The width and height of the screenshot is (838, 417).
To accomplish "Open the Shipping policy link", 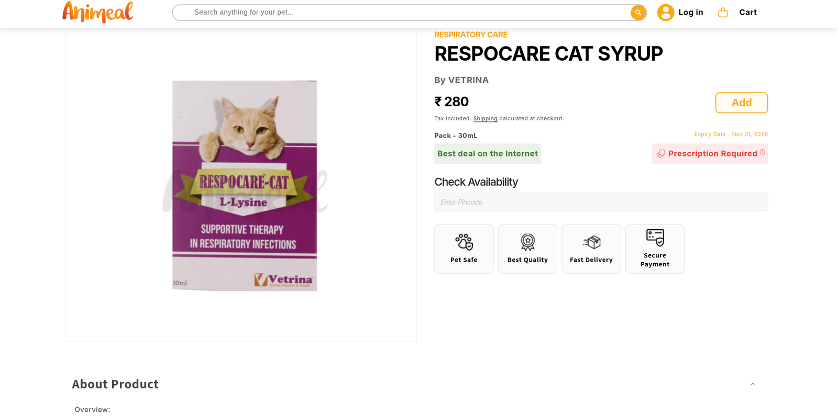I will point(485,119).
